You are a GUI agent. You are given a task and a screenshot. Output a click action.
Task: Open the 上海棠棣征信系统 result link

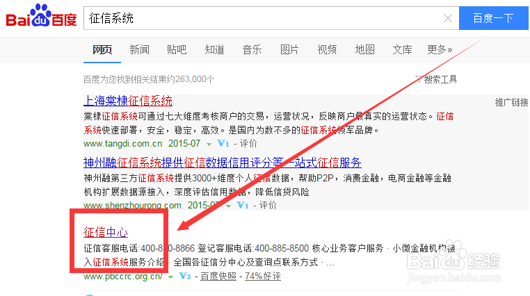[128, 101]
